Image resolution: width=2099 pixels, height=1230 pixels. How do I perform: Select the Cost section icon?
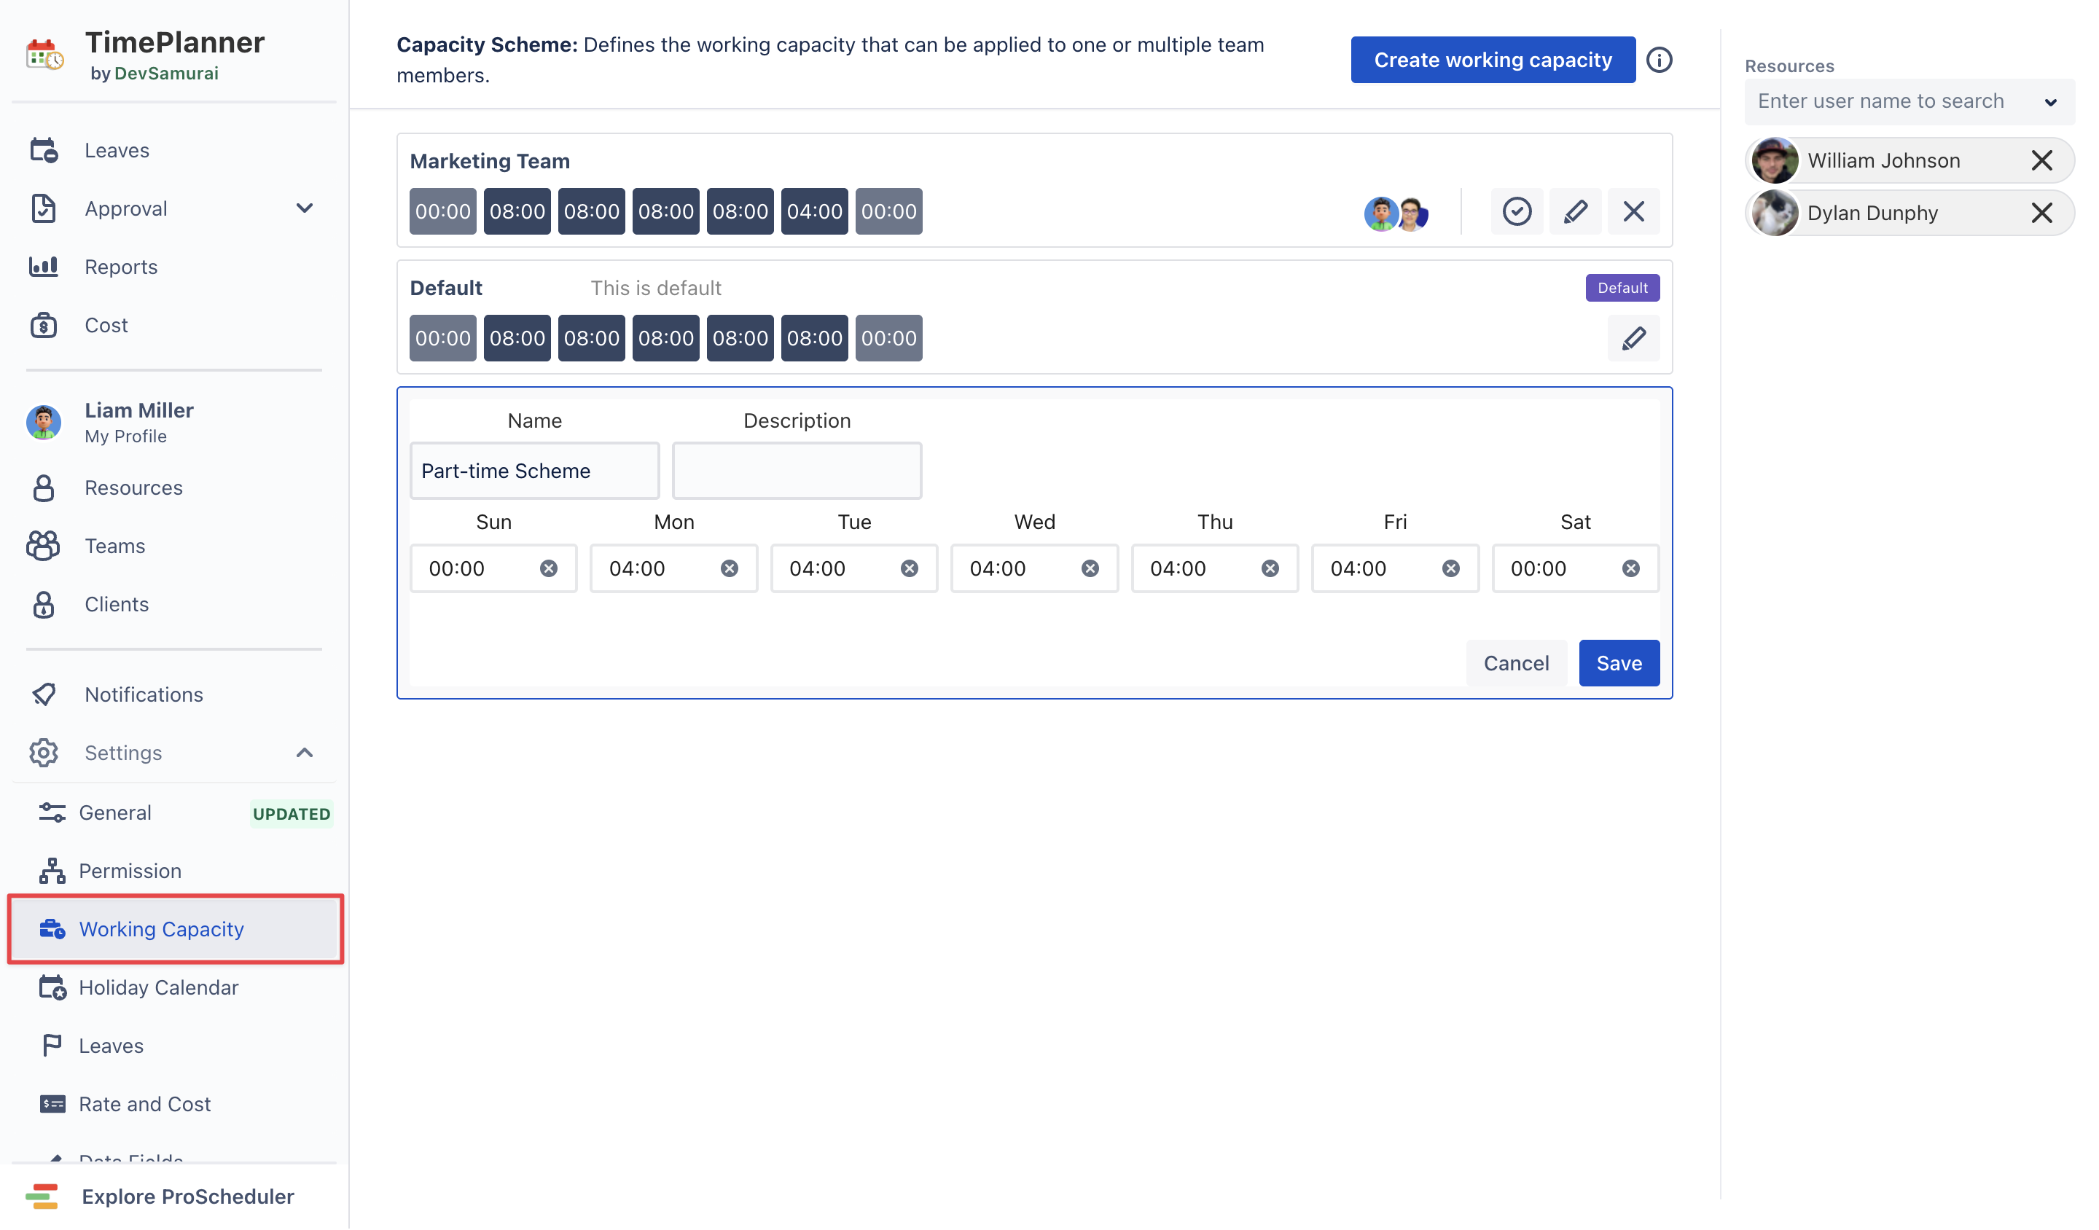(x=44, y=325)
